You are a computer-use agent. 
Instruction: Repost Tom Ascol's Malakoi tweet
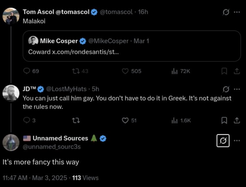[75, 71]
